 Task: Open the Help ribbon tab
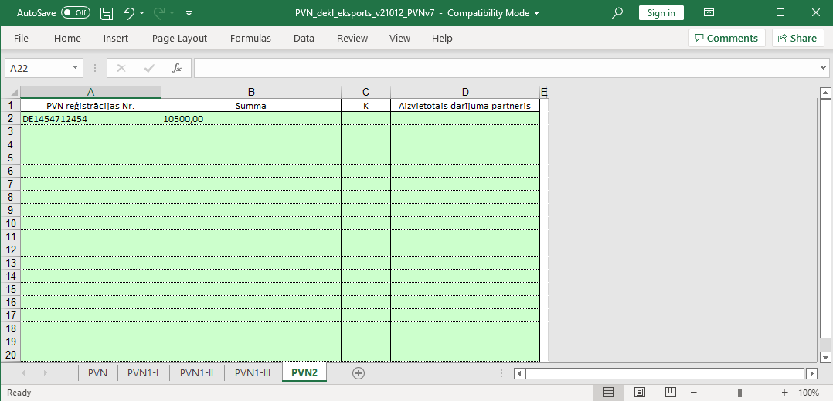442,38
